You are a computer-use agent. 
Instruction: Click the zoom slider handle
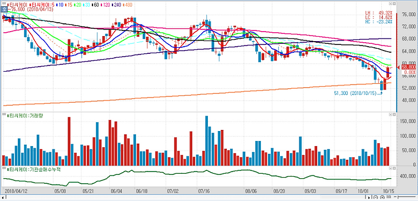click(x=398, y=197)
